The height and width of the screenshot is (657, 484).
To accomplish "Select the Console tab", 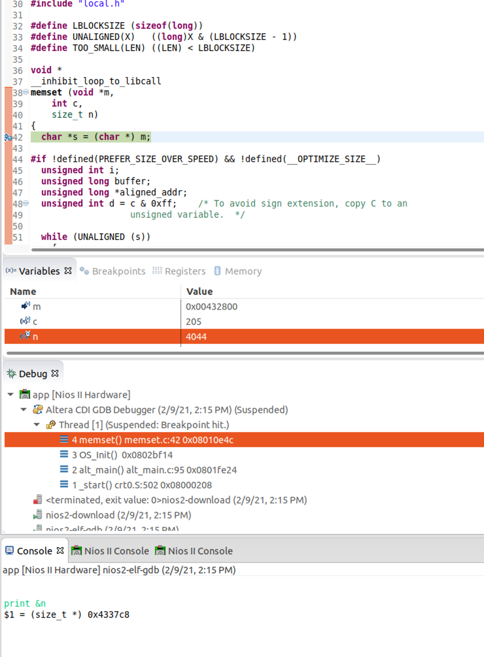I will click(x=34, y=551).
